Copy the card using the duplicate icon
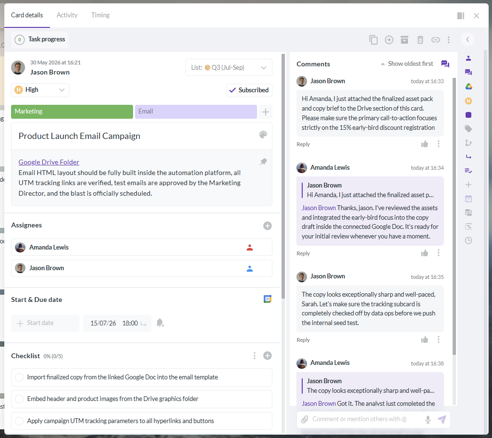 coord(373,40)
